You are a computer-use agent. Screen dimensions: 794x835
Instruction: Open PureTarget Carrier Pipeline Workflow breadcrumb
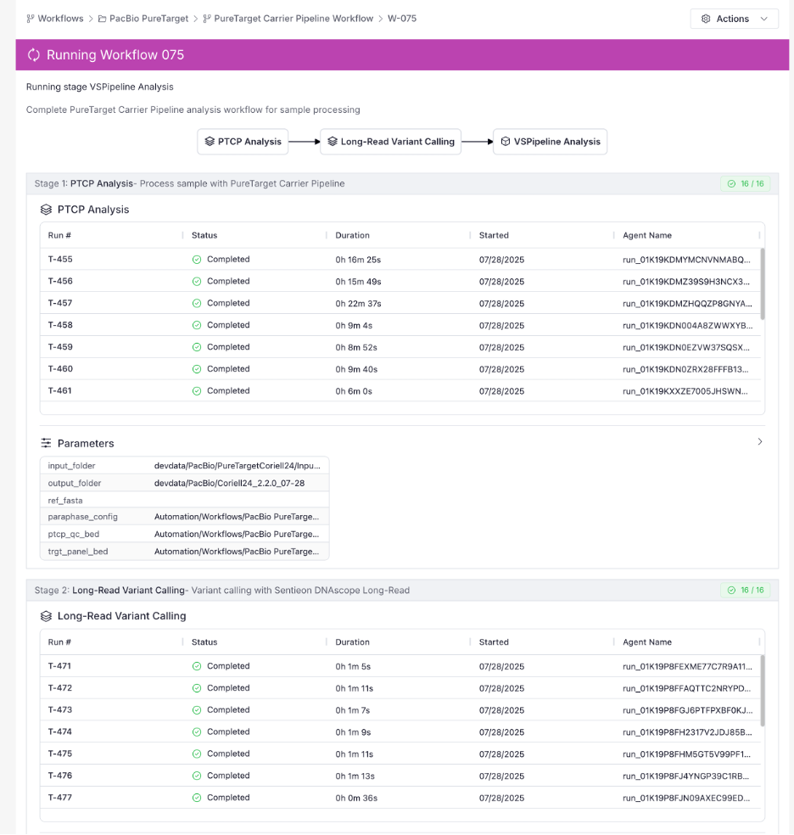[294, 19]
